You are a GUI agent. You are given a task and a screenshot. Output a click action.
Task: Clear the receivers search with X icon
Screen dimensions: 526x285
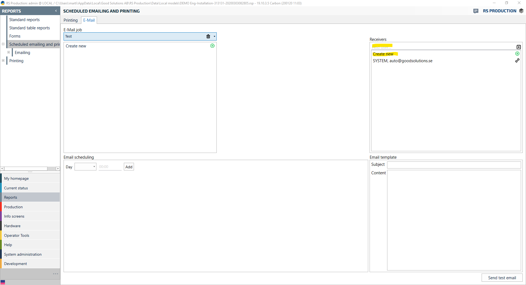pyautogui.click(x=519, y=47)
